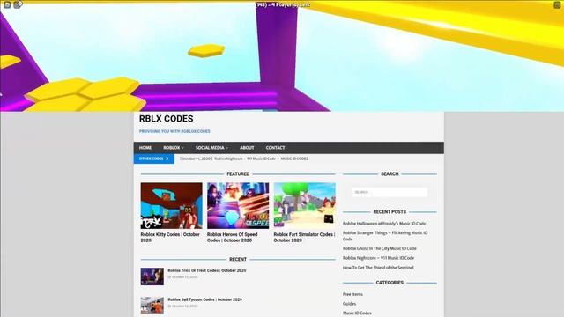Click into the Search input field
The width and height of the screenshot is (564, 317).
pos(390,192)
